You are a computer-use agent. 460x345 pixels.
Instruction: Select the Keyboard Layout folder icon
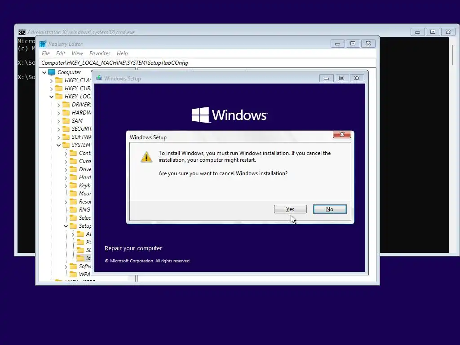coord(73,186)
